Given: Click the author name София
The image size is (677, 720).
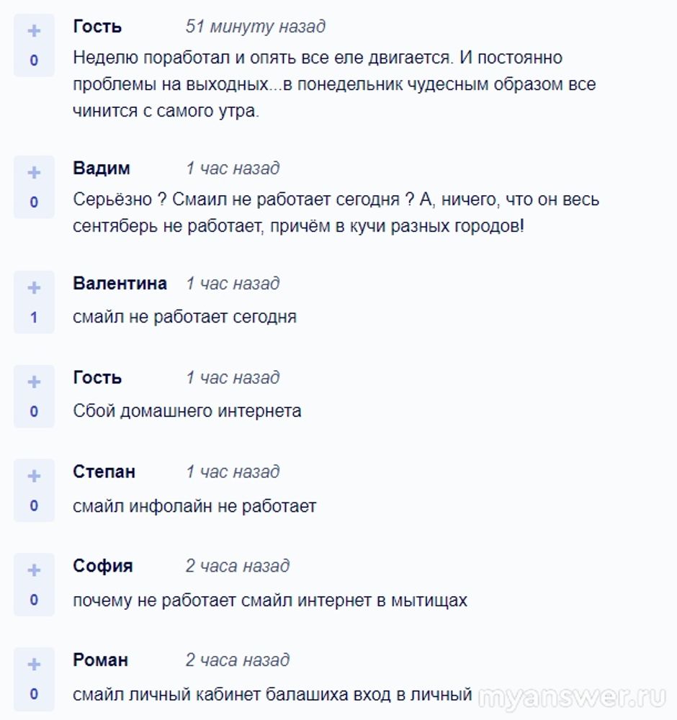Looking at the screenshot, I should tap(102, 566).
